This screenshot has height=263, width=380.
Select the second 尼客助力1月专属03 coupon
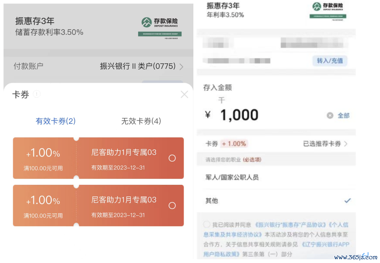click(172, 206)
